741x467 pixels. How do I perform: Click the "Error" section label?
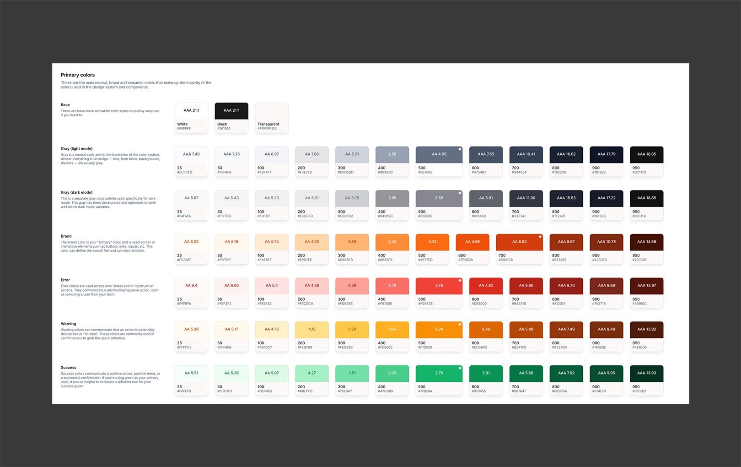click(65, 280)
